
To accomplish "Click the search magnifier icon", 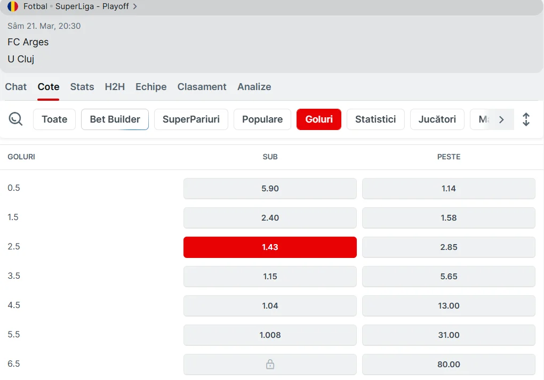I will [x=16, y=119].
